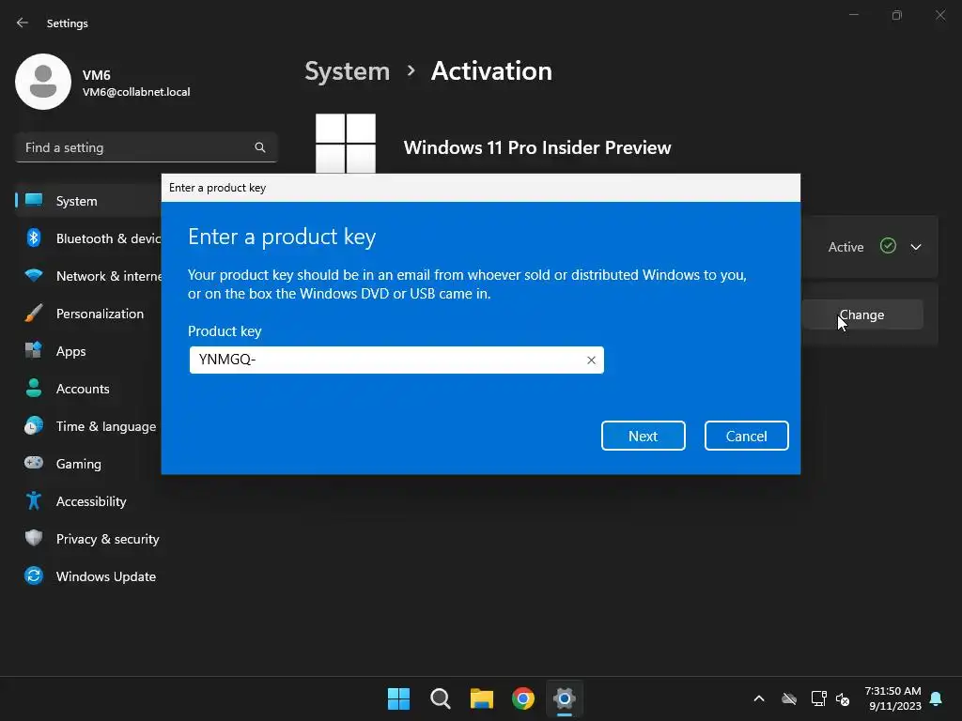962x721 pixels.
Task: Open Bluetooth icon in sidebar
Action: click(34, 238)
